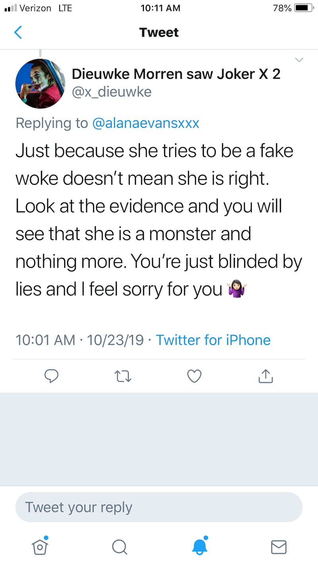Tap the back arrow icon
Screen dimensions: 318x566
click(x=18, y=32)
